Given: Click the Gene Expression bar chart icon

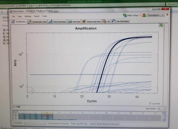Looking at the screenshot, I should 51,22.
